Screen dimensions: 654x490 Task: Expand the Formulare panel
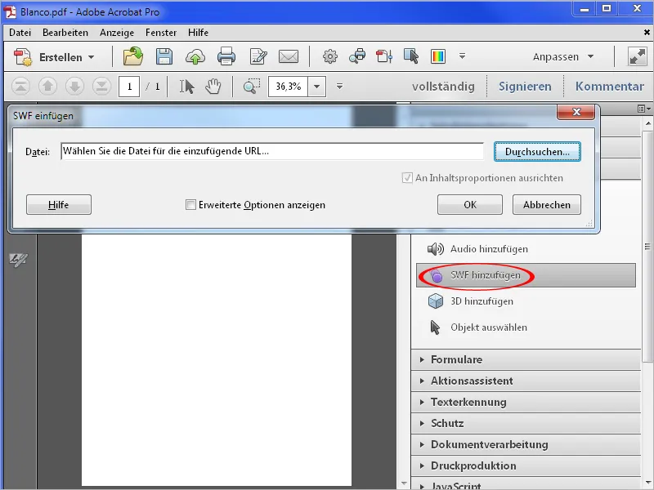coord(526,359)
